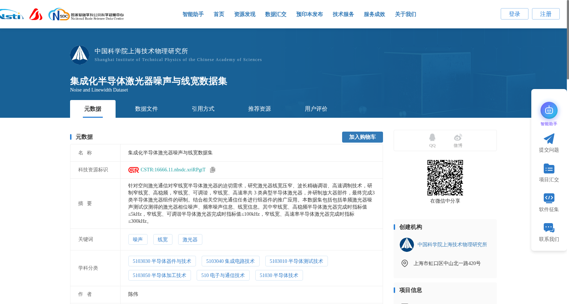Open 技术服务 navigation item
The height and width of the screenshot is (304, 569).
click(x=343, y=14)
